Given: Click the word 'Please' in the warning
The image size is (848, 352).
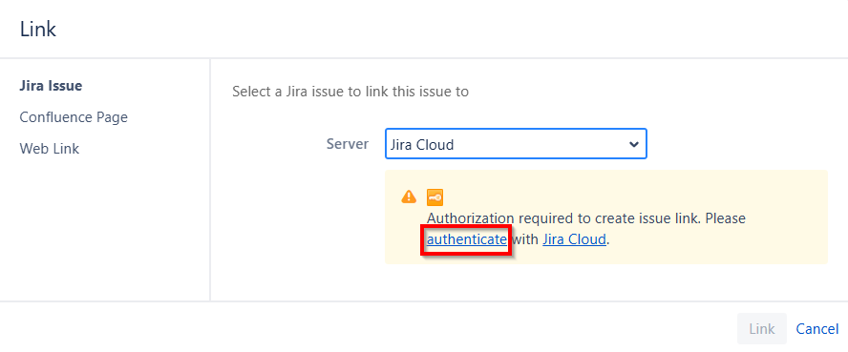Looking at the screenshot, I should click(726, 218).
